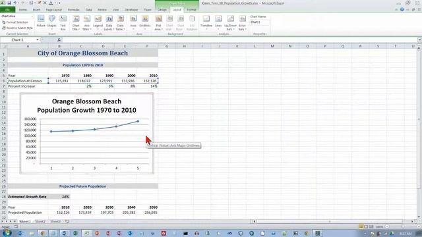Click the chart title text

click(x=86, y=105)
